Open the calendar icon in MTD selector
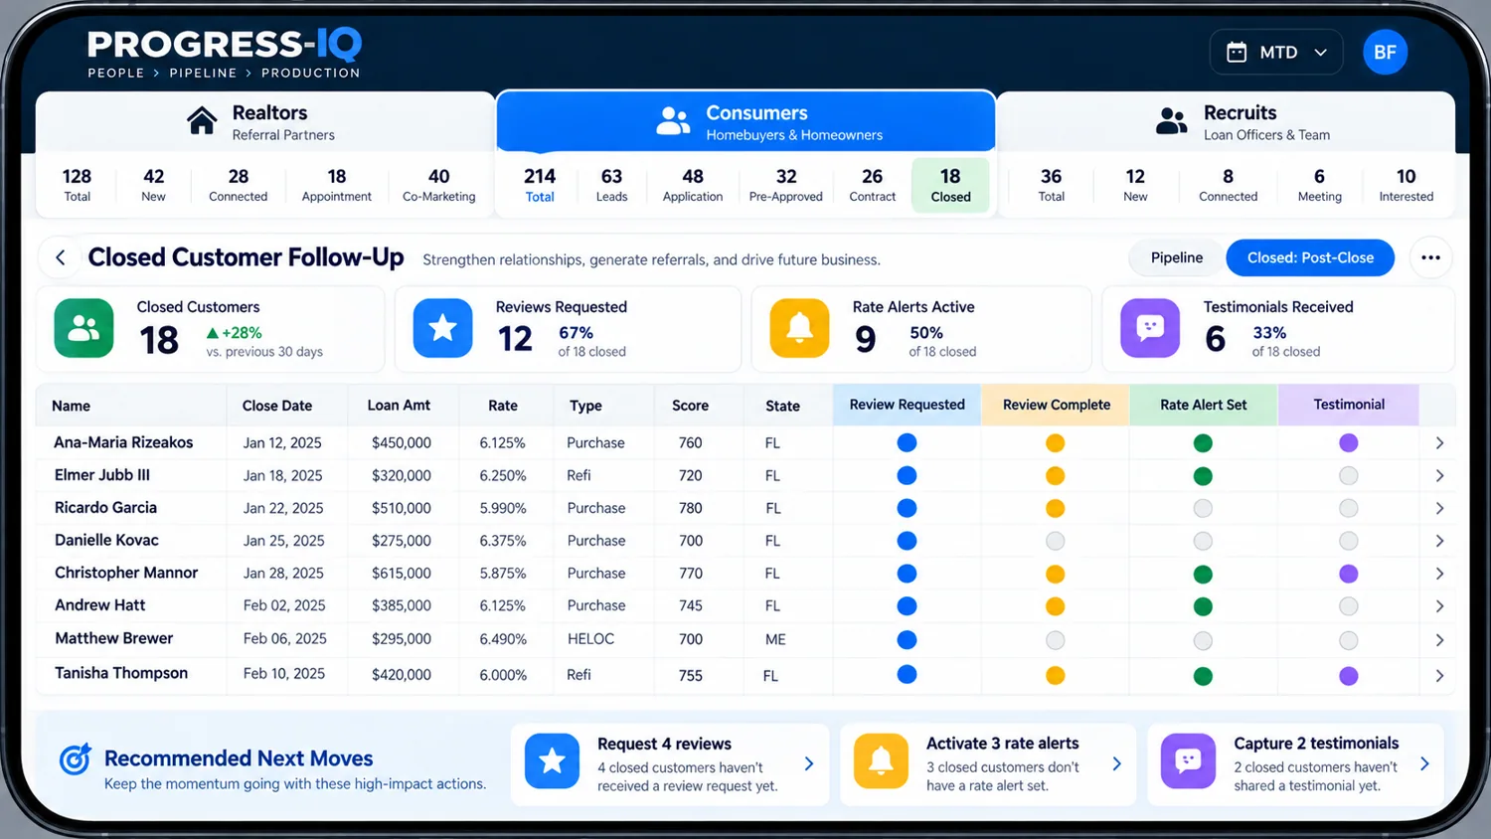Viewport: 1491px width, 839px height. point(1237,53)
